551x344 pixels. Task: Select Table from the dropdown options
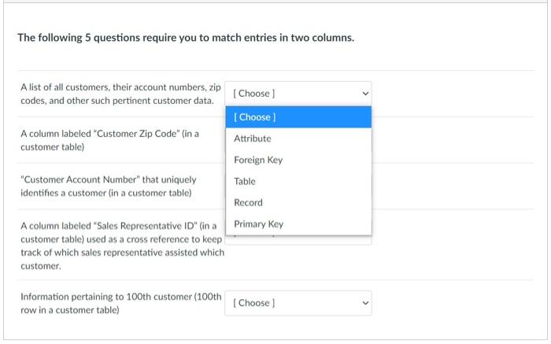298,181
